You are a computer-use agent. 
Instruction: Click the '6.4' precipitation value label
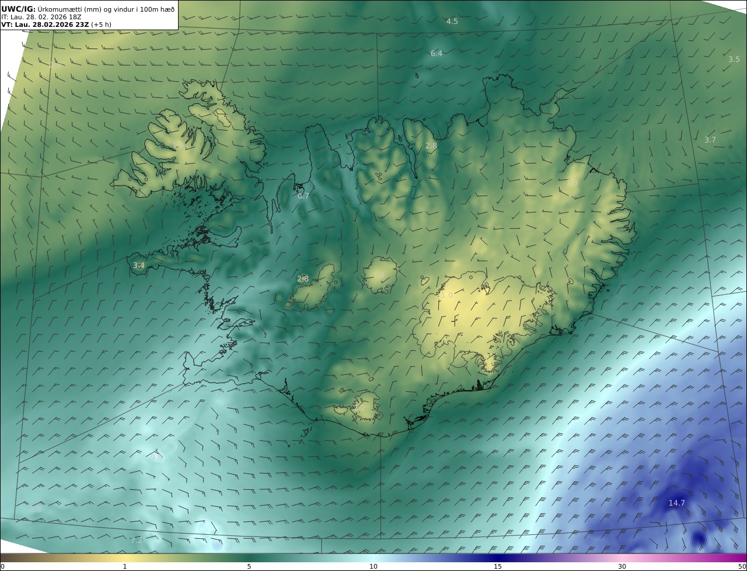pyautogui.click(x=437, y=54)
